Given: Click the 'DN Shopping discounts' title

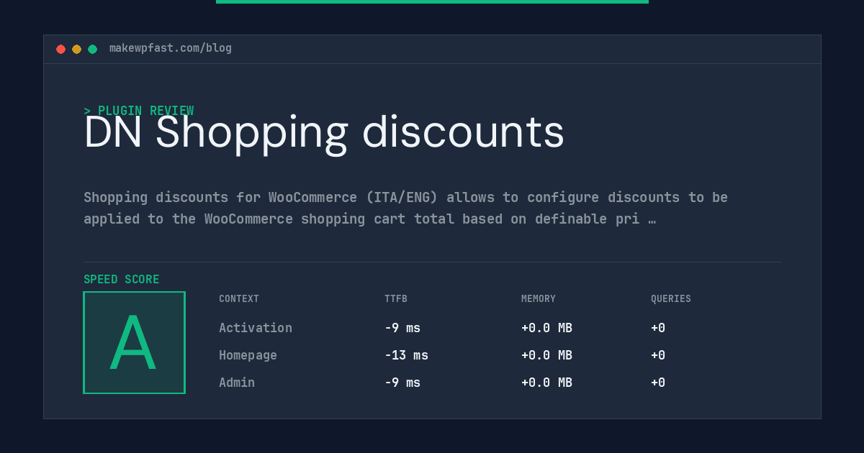Looking at the screenshot, I should click(x=324, y=133).
